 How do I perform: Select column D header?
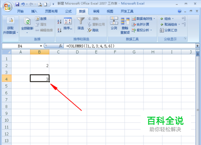point(77,52)
